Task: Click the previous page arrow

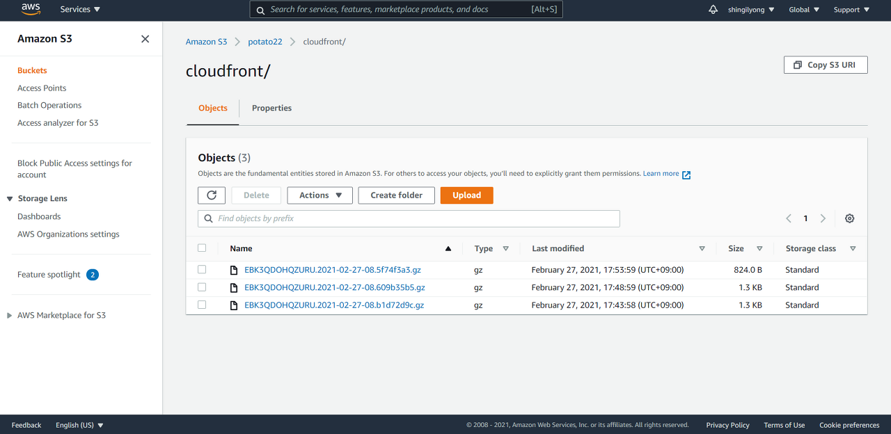Action: 789,218
